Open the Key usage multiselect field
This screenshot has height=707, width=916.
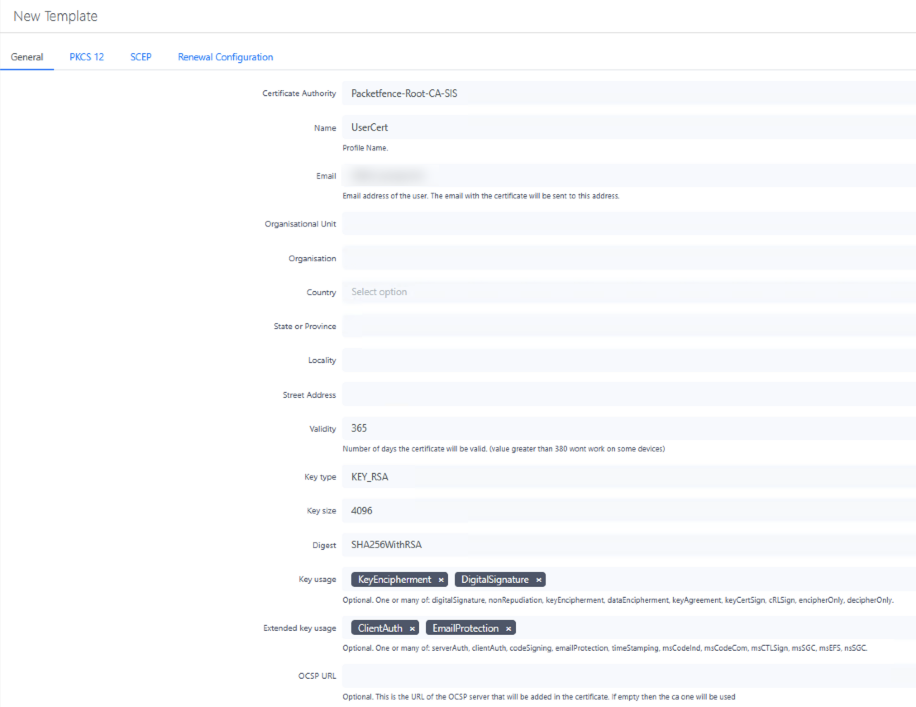629,579
